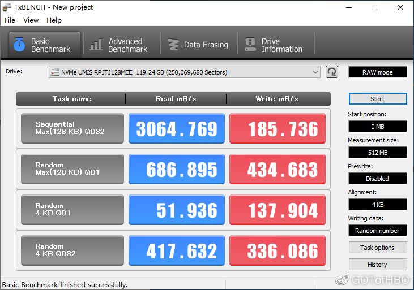Click the Measurement size 512 MB field

[377, 152]
